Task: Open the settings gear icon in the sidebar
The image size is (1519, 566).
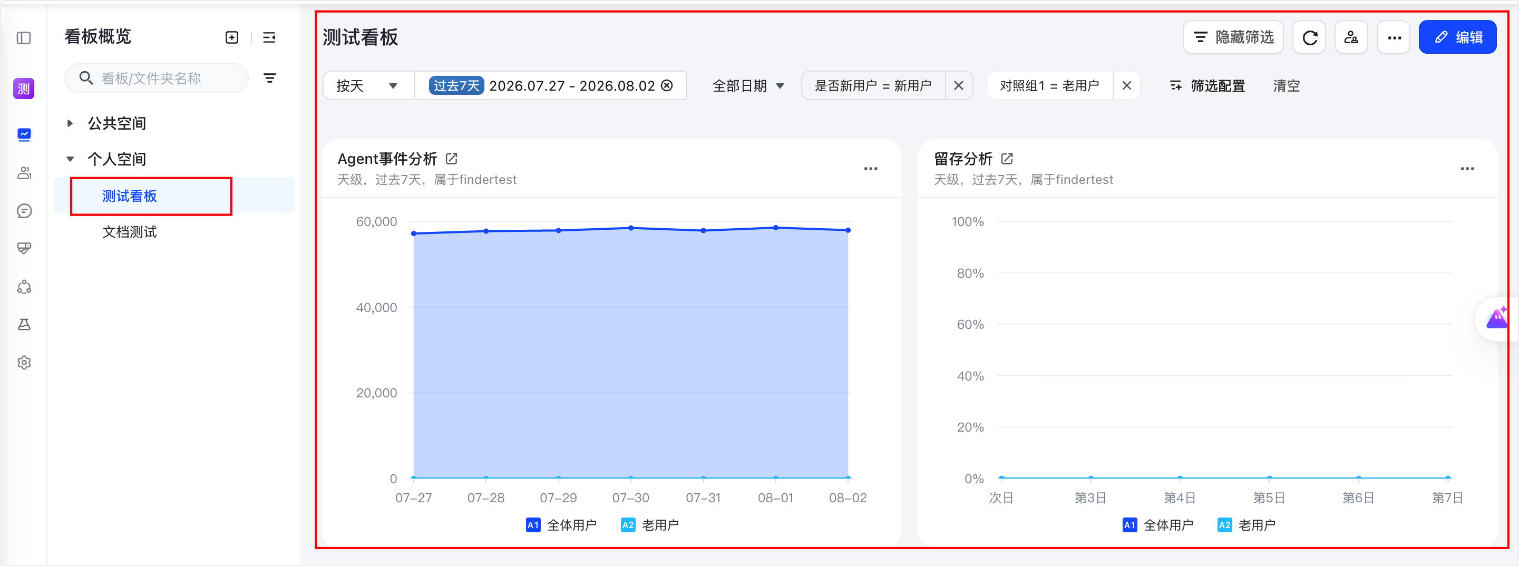Action: [x=24, y=363]
